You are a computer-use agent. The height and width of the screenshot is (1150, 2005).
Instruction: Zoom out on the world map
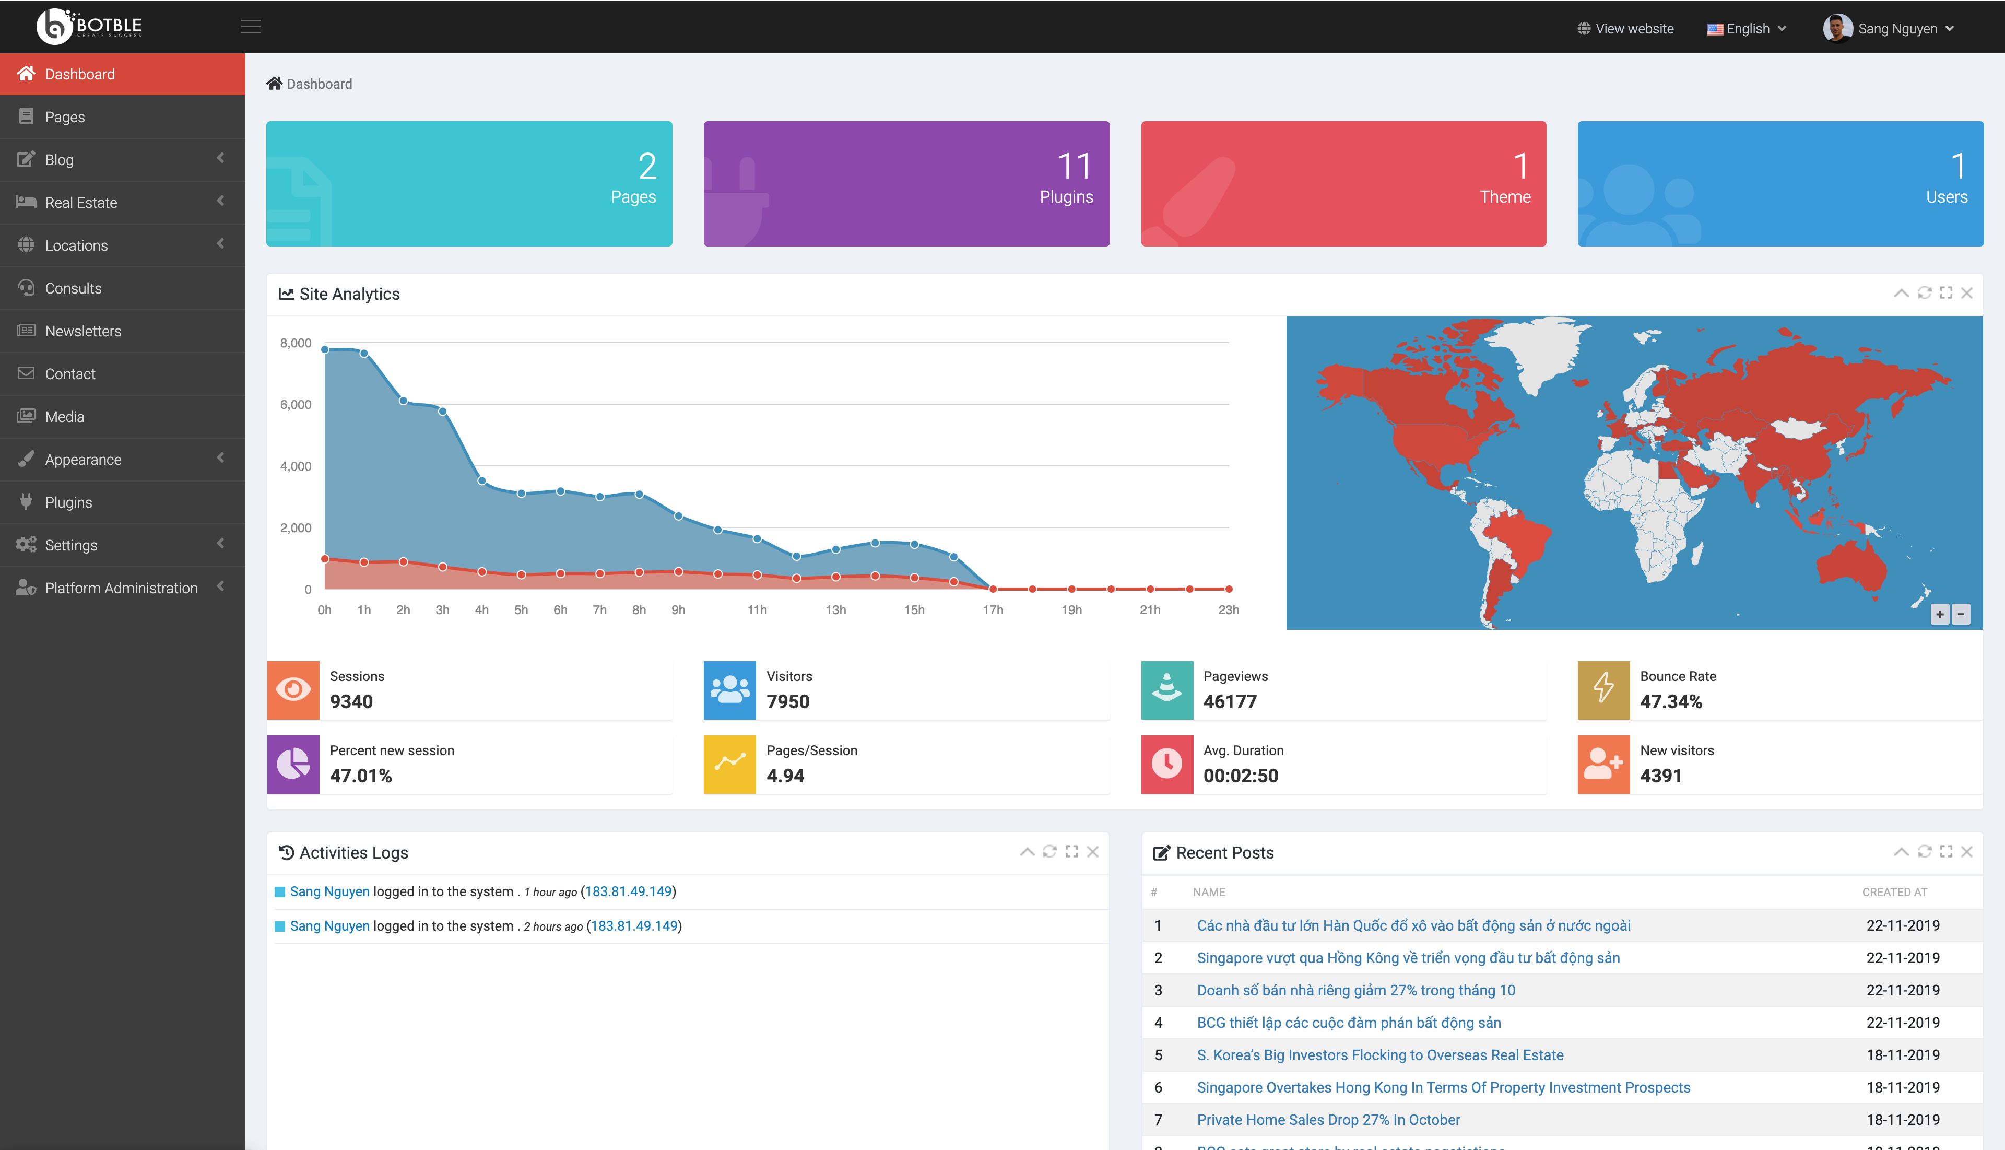click(1962, 614)
